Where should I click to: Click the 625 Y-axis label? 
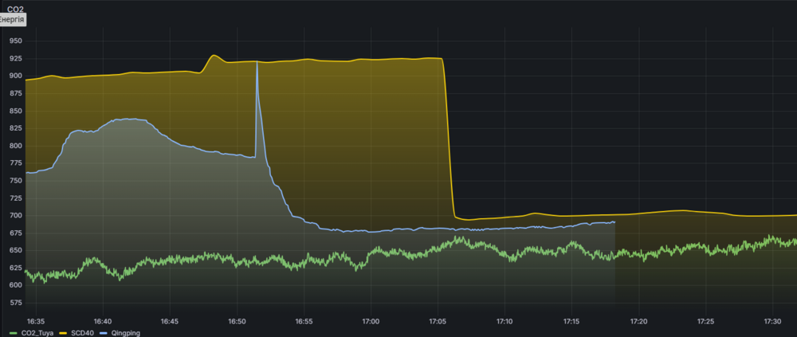[16, 268]
